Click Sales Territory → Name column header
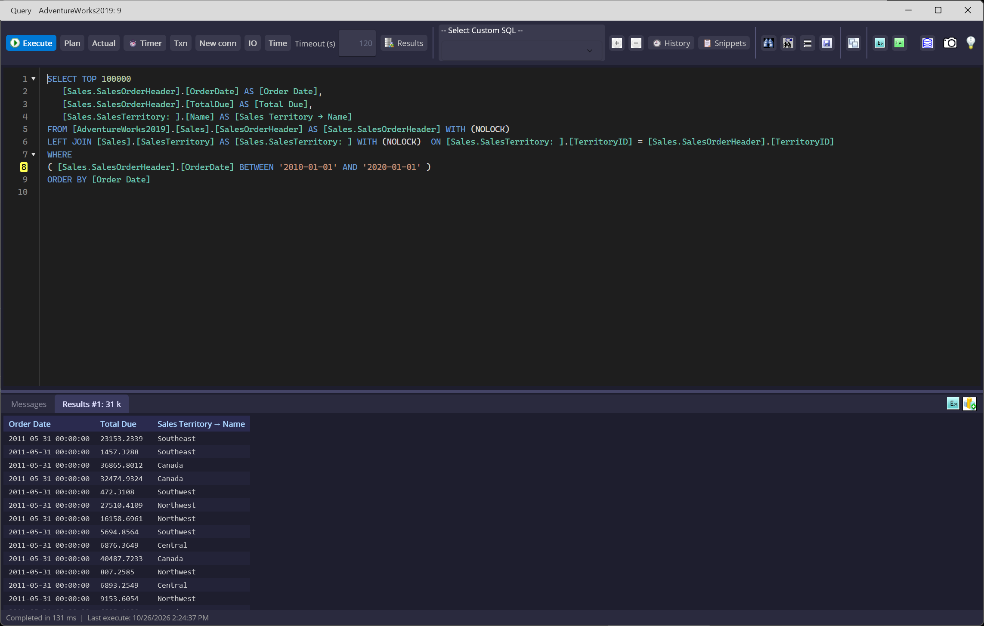Image resolution: width=984 pixels, height=626 pixels. tap(201, 424)
